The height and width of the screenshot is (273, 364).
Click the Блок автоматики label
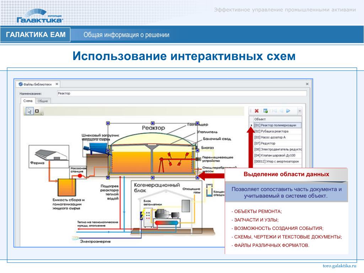[152, 203]
